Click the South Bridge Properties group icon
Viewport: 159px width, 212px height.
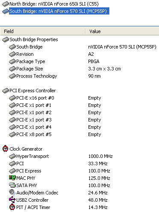[x=6, y=39]
